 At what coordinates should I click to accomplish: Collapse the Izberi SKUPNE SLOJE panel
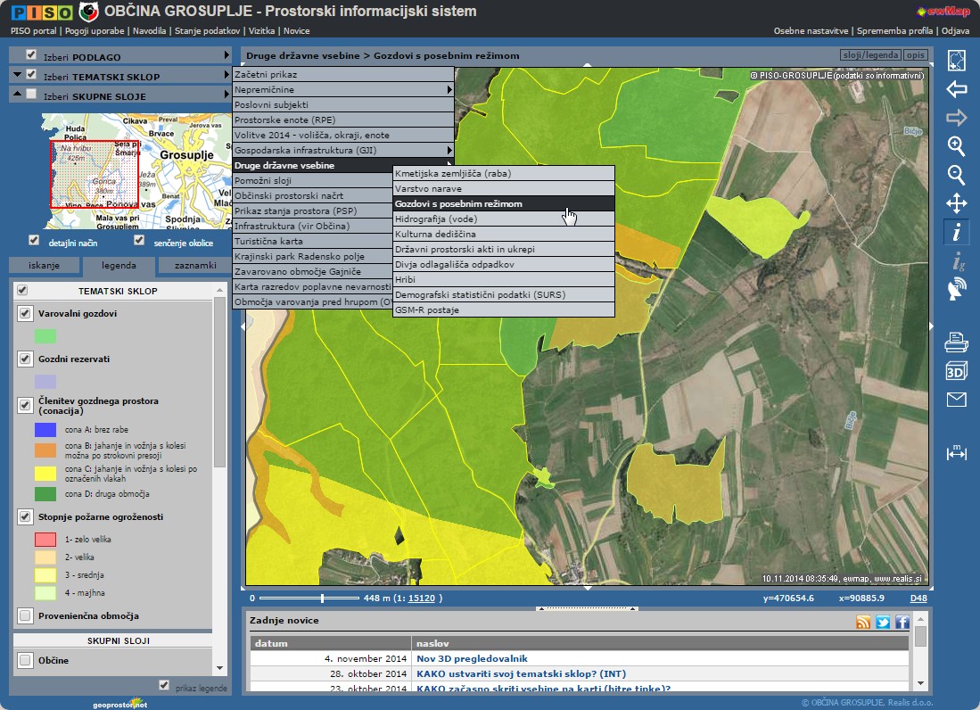point(18,95)
